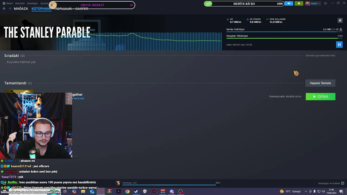Viewport: 347px width, 195px height.
Task: Click the Veriler İndiriliyor progress bar
Action: click(284, 32)
